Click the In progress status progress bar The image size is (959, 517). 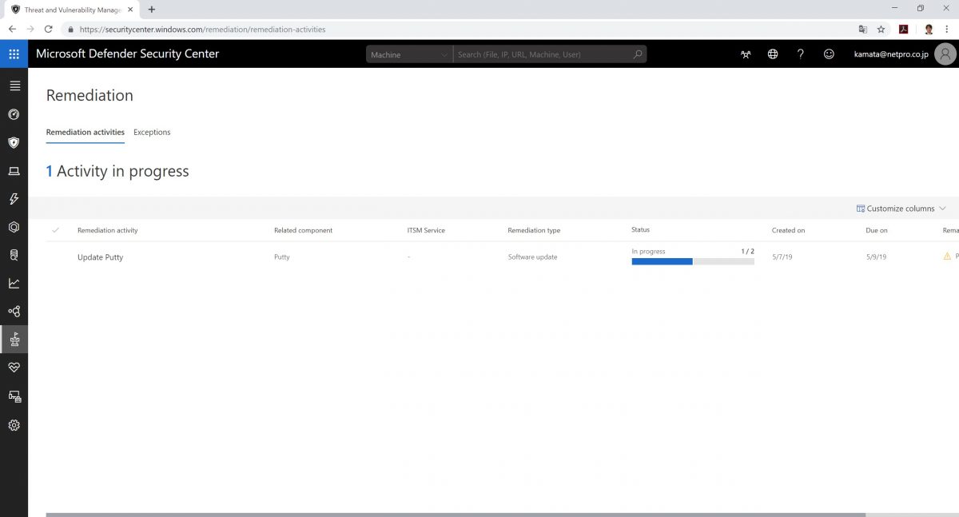[x=693, y=261]
